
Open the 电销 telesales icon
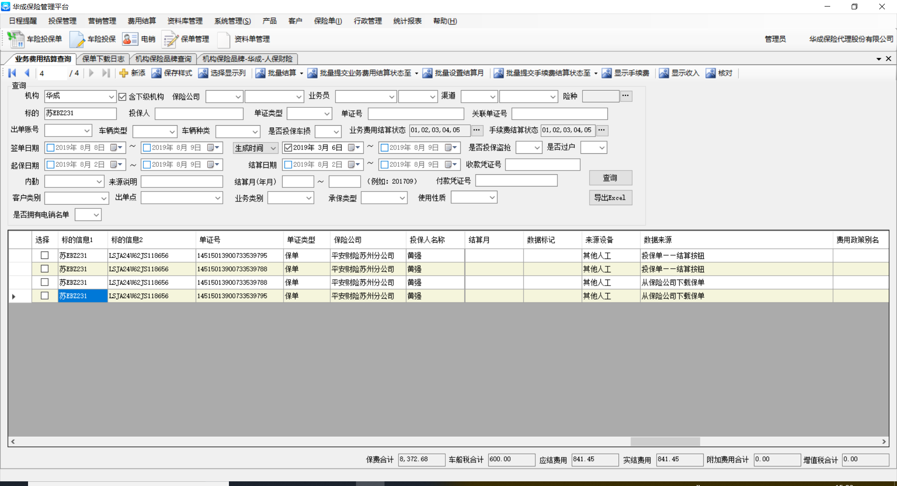[130, 39]
